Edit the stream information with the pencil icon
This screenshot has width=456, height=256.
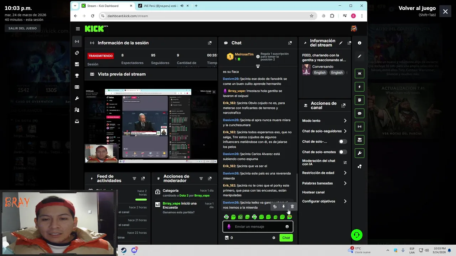pyautogui.click(x=341, y=43)
